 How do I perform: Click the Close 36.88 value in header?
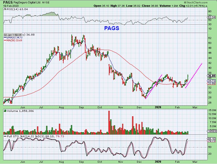coord(150,6)
